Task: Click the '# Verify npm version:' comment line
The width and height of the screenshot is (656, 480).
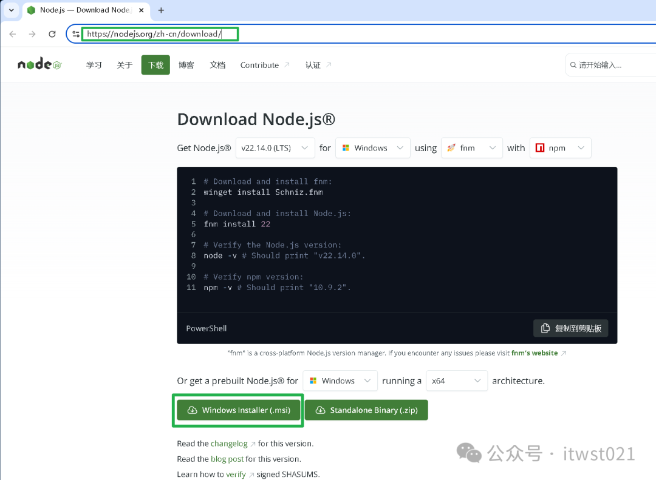Action: pos(253,277)
